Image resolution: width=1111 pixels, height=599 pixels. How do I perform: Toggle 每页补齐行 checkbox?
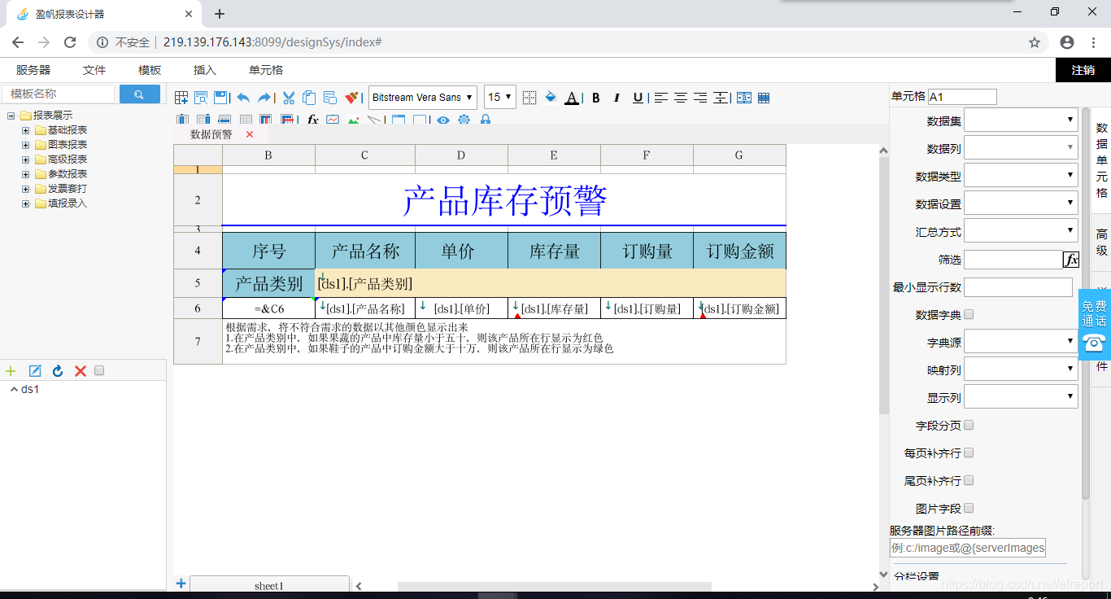969,453
